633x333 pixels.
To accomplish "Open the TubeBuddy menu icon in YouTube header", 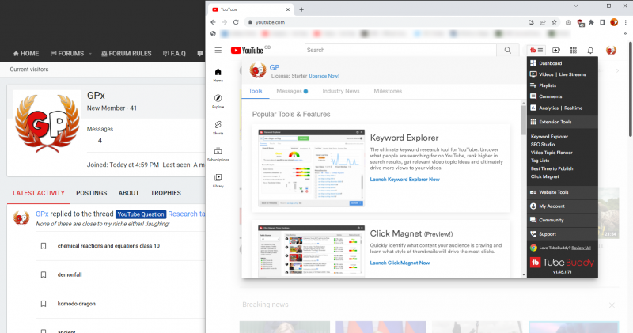I will pyautogui.click(x=536, y=50).
